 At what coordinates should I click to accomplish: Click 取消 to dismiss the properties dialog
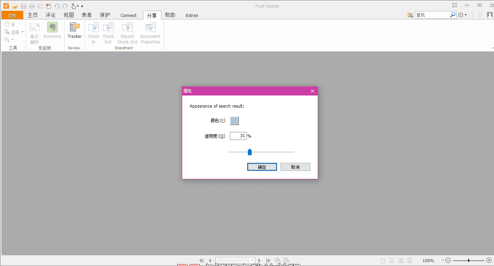pyautogui.click(x=295, y=167)
